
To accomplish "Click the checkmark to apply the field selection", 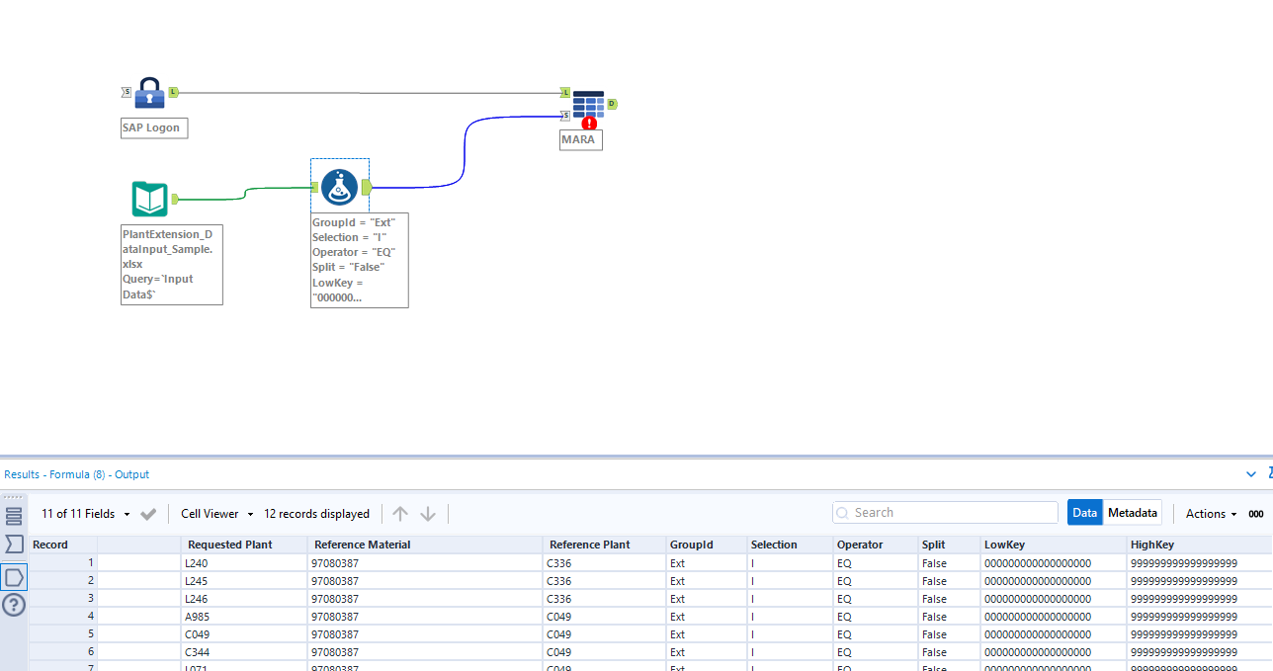I will [x=146, y=513].
